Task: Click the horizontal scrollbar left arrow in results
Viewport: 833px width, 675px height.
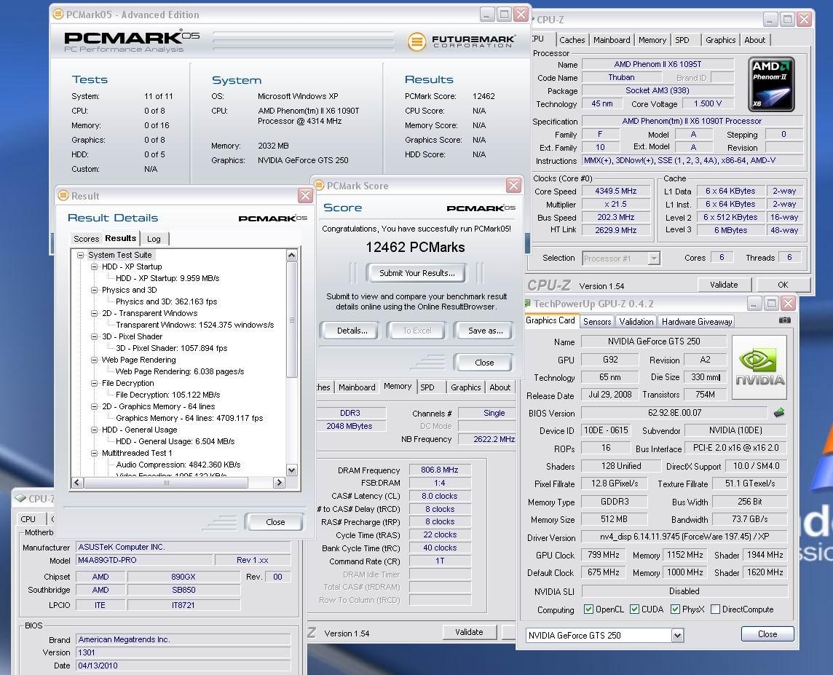Action: pos(78,482)
